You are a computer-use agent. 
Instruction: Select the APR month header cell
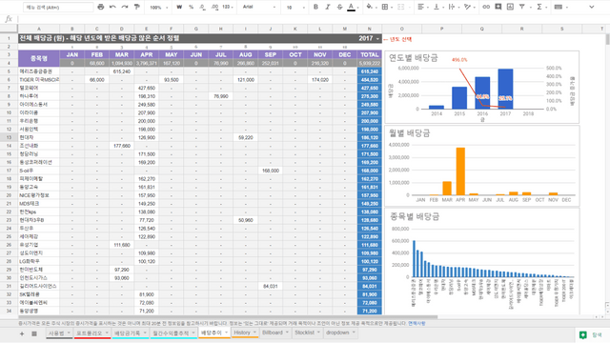tap(146, 55)
